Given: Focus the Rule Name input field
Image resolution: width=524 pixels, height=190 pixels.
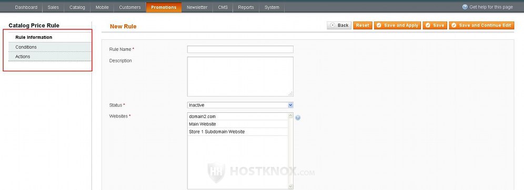Looking at the screenshot, I should pos(240,49).
